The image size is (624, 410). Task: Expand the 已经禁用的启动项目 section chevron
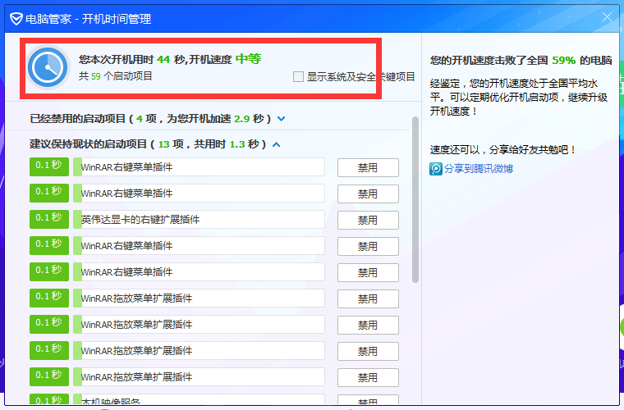click(282, 119)
